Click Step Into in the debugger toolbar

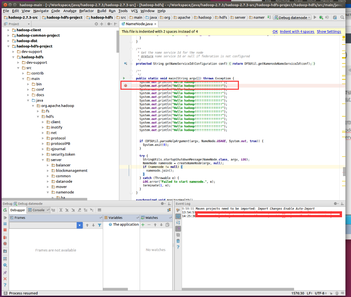67,210
